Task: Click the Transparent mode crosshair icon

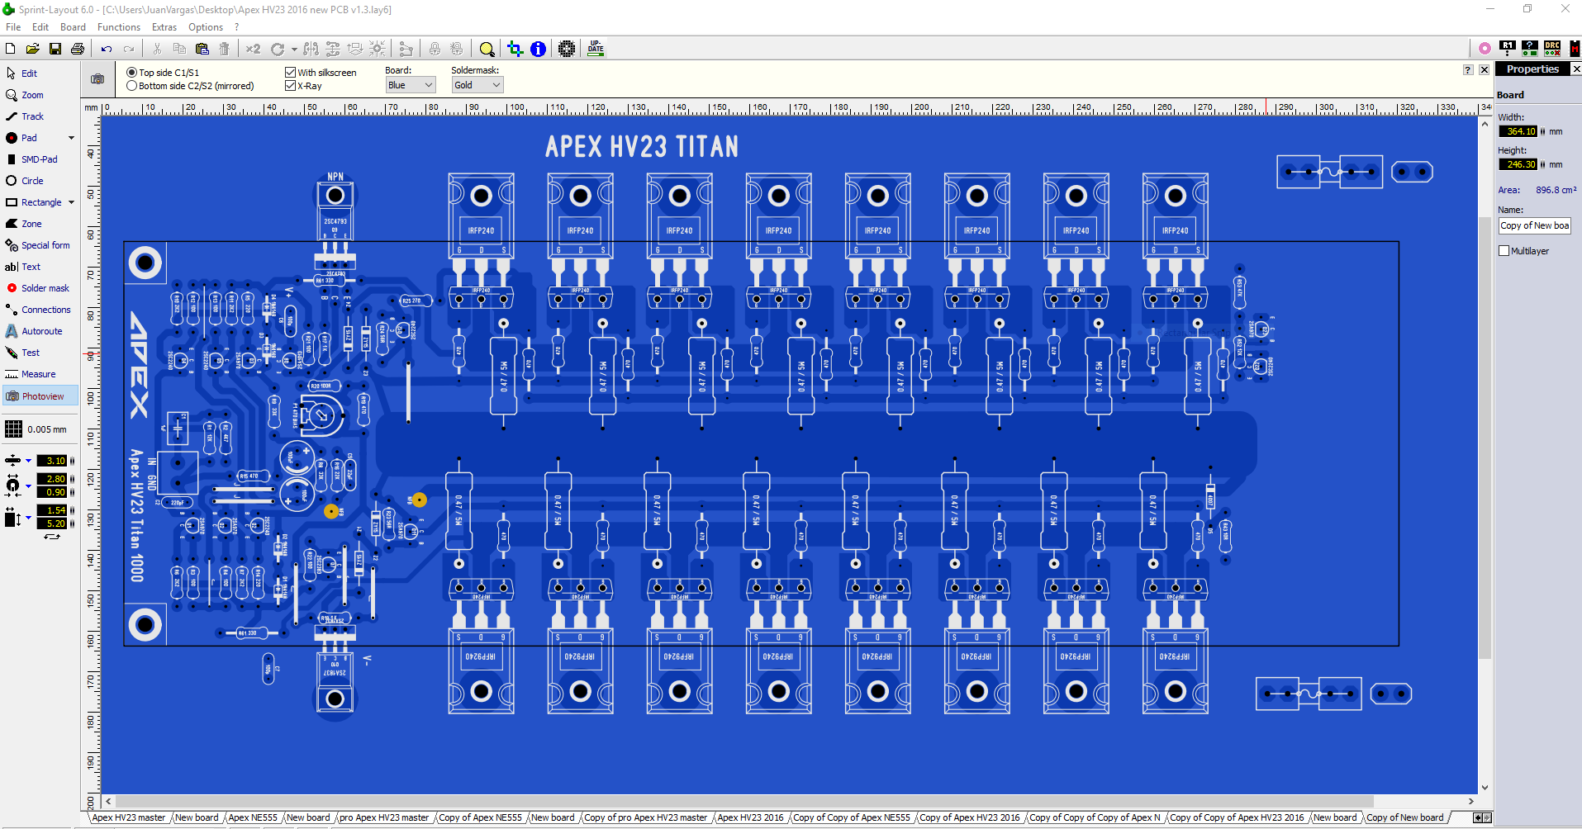Action: pyautogui.click(x=515, y=49)
